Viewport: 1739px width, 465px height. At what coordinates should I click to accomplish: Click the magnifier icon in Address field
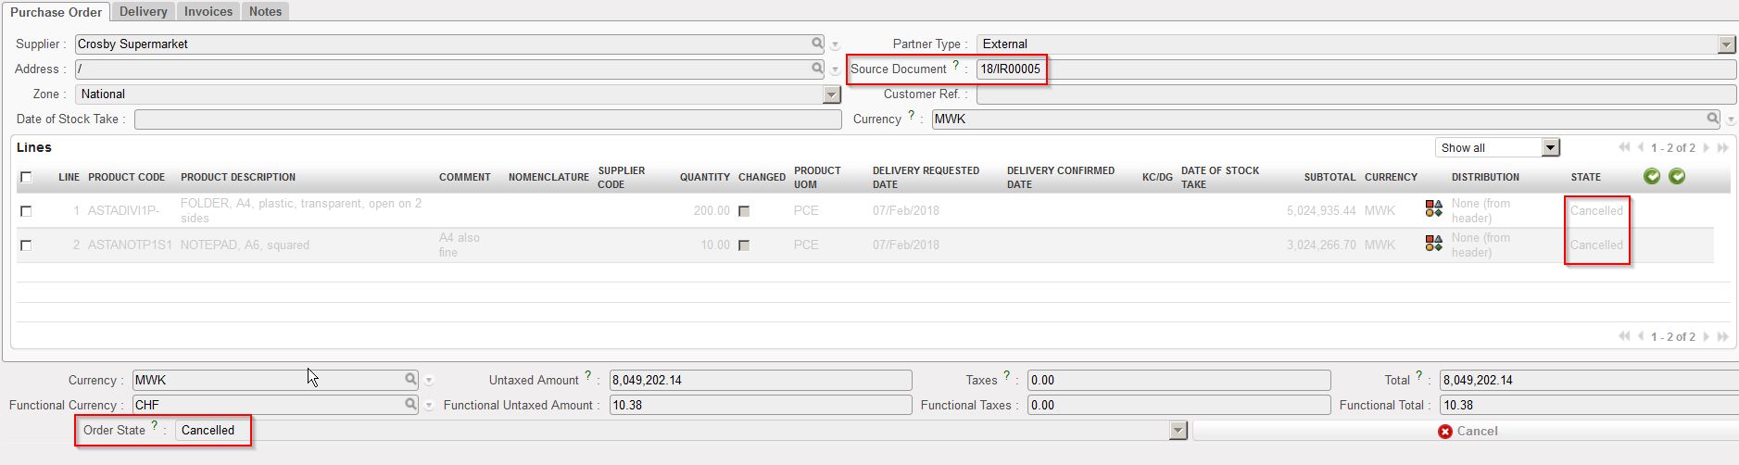click(x=817, y=69)
